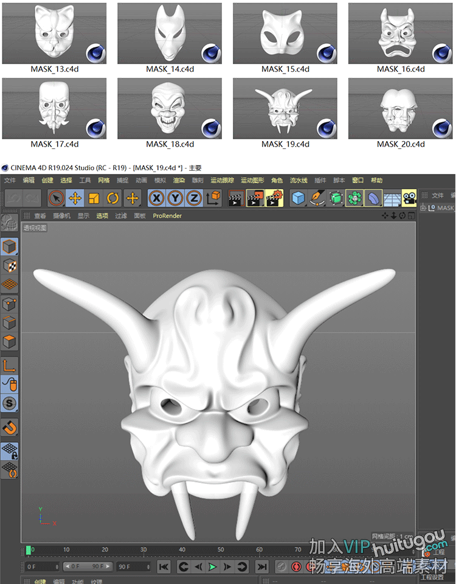Activate the Move tool in top toolbar
This screenshot has width=456, height=584.
coord(75,198)
